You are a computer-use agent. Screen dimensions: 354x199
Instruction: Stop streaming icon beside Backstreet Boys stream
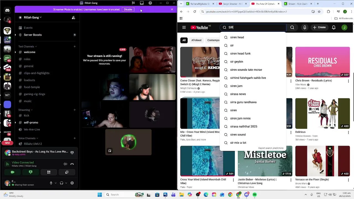72,152
